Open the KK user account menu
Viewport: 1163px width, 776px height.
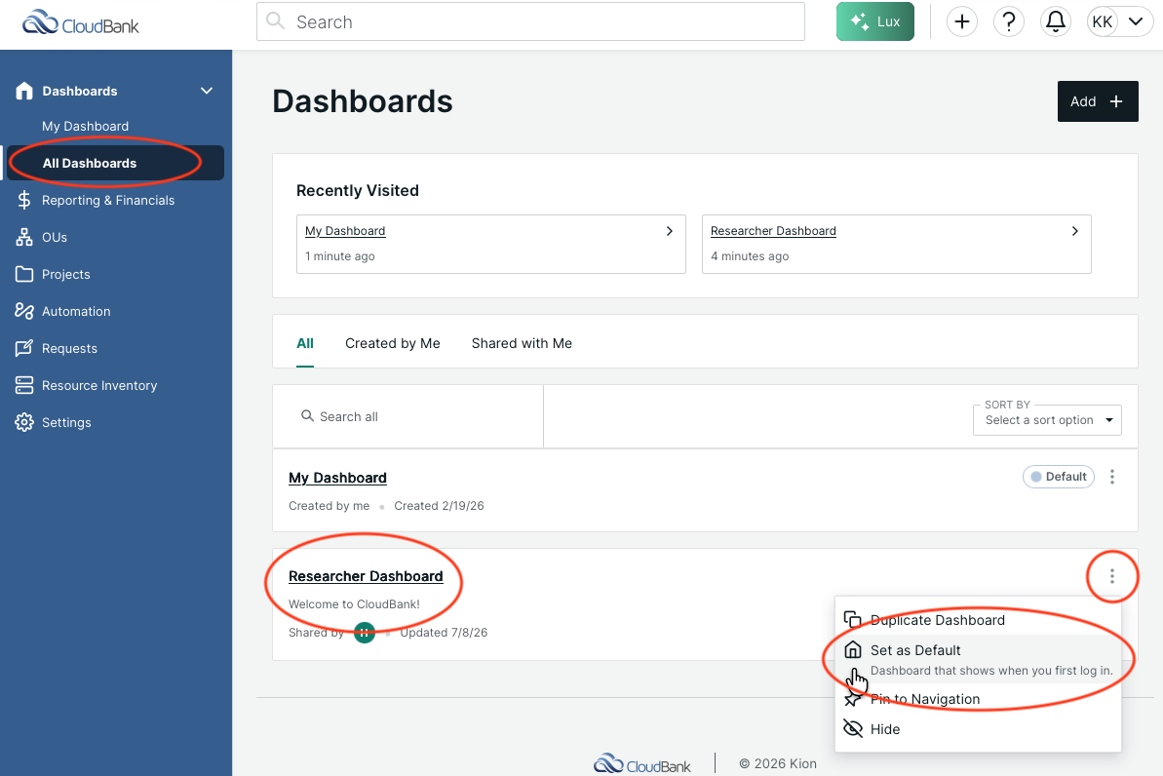1119,21
